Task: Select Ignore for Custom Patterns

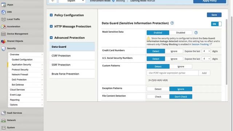Action: (181, 66)
